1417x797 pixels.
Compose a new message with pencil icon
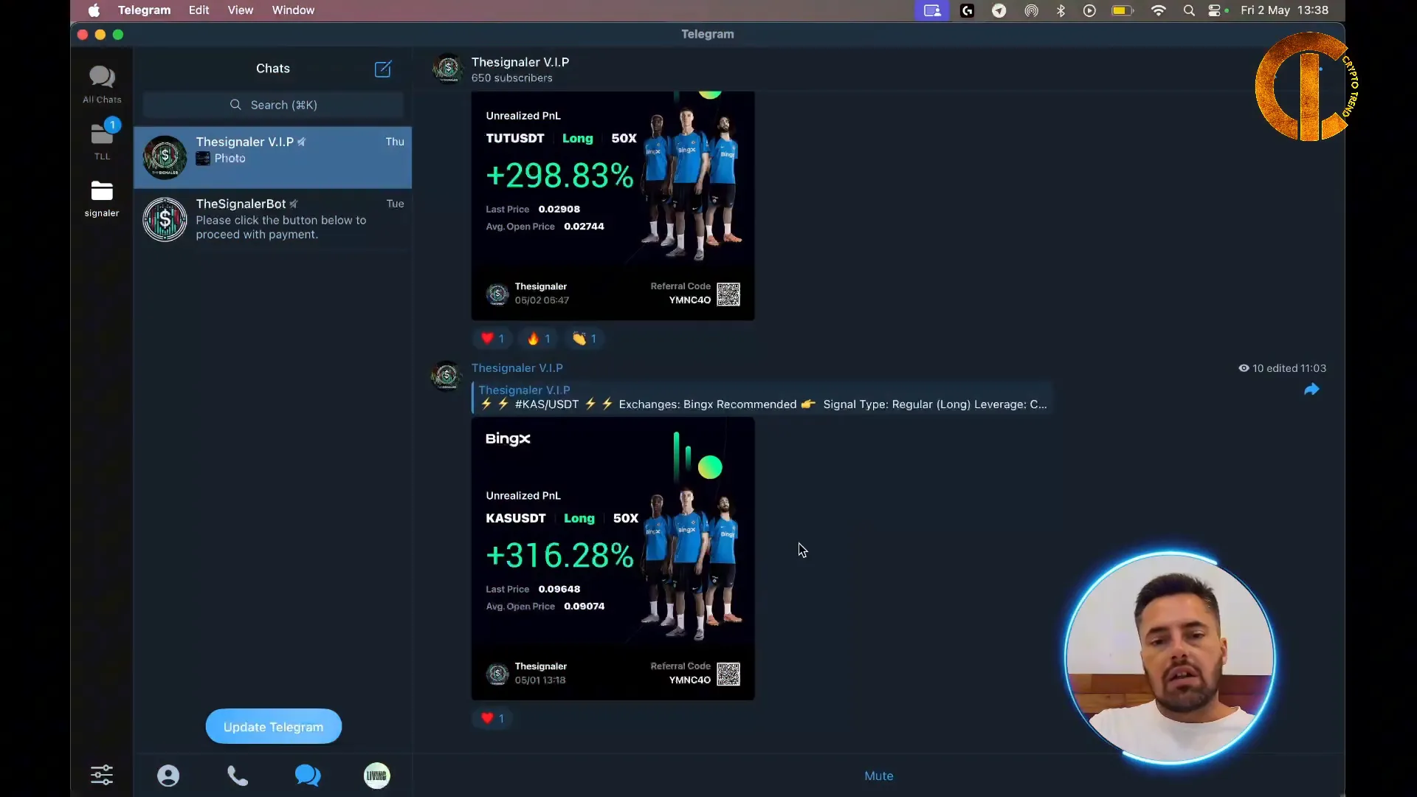tap(383, 69)
